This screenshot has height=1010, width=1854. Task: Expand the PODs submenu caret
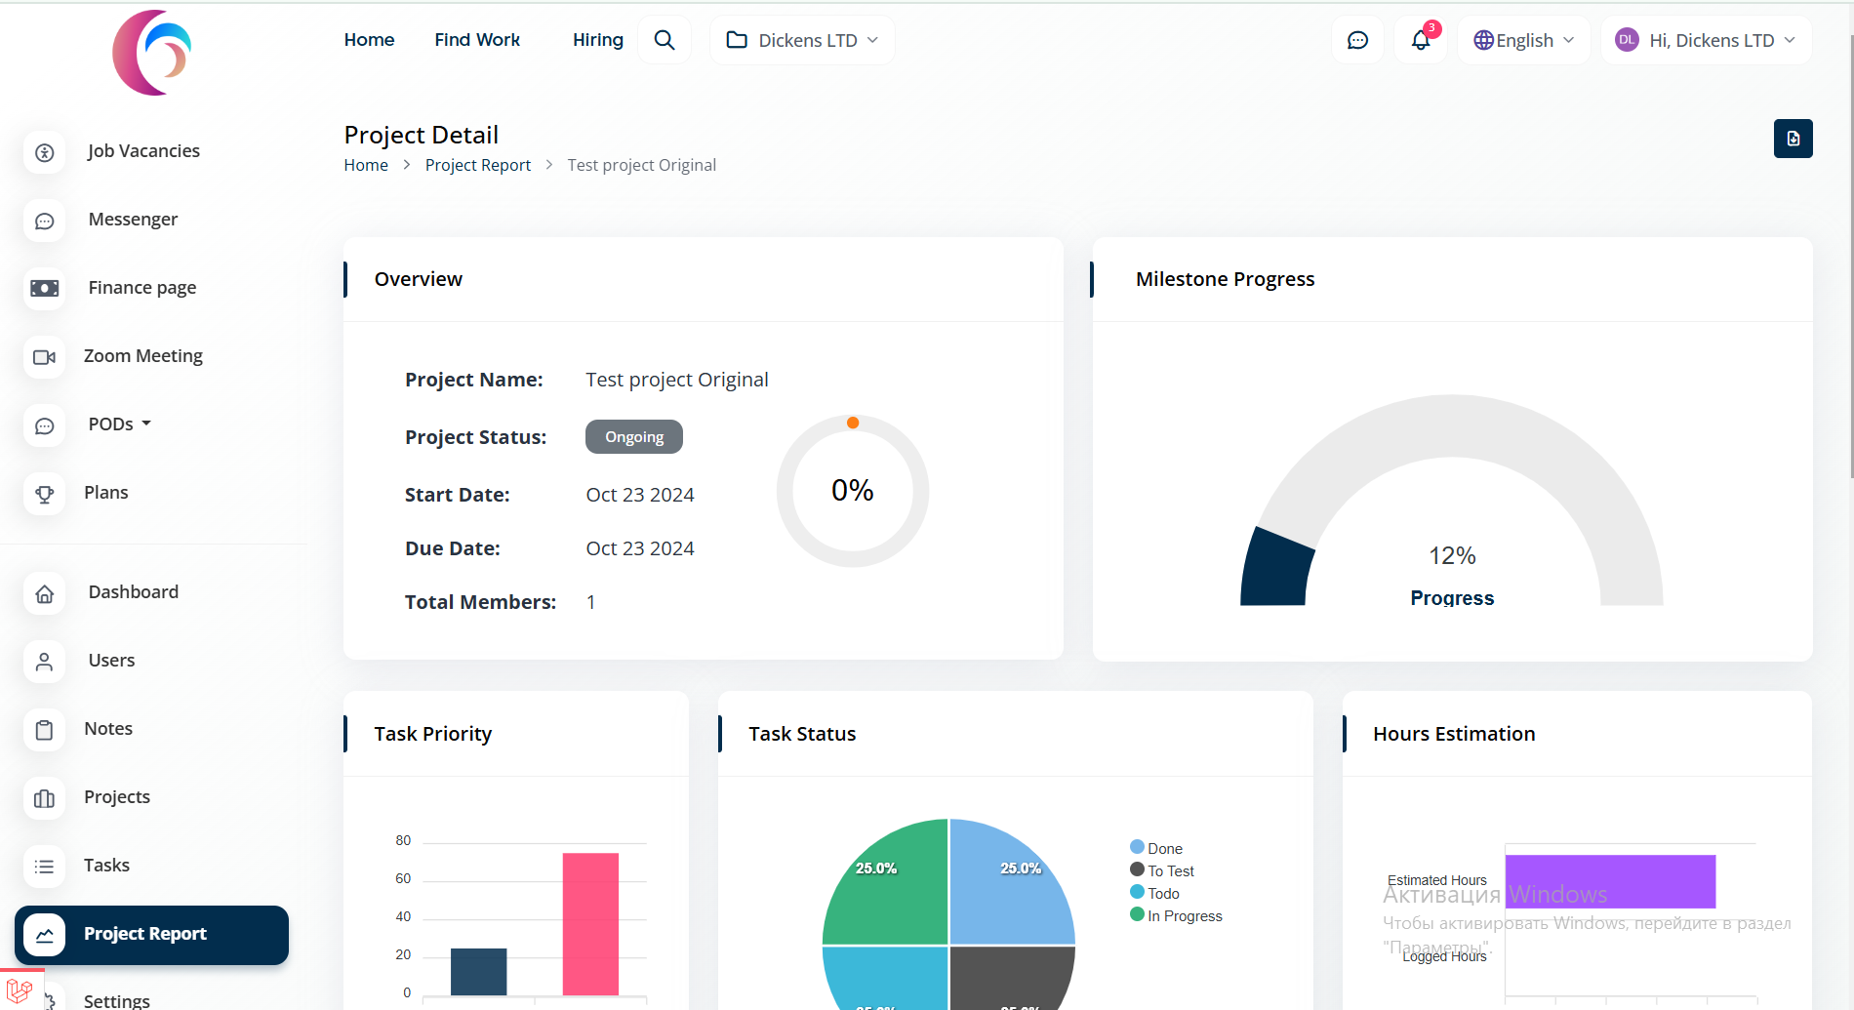click(x=146, y=424)
